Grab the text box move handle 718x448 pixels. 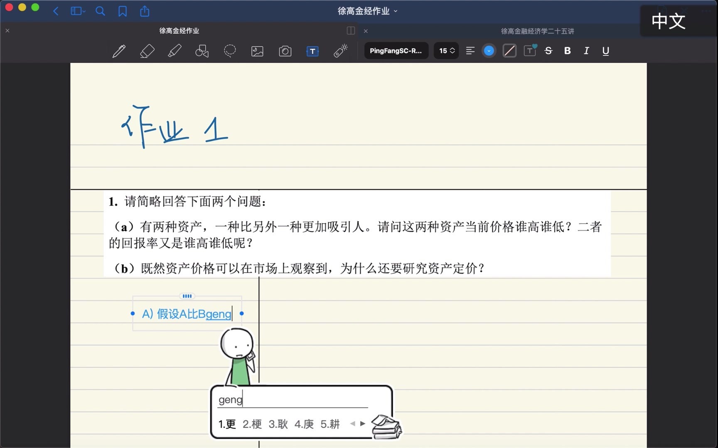point(187,296)
